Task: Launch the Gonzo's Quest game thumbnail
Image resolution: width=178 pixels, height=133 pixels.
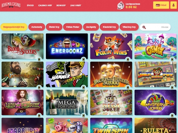Action: click(x=22, y=74)
